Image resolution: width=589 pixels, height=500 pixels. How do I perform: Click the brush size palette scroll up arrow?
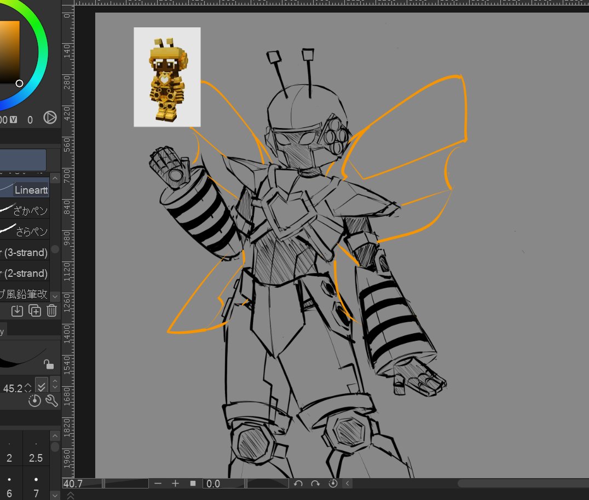[55, 436]
